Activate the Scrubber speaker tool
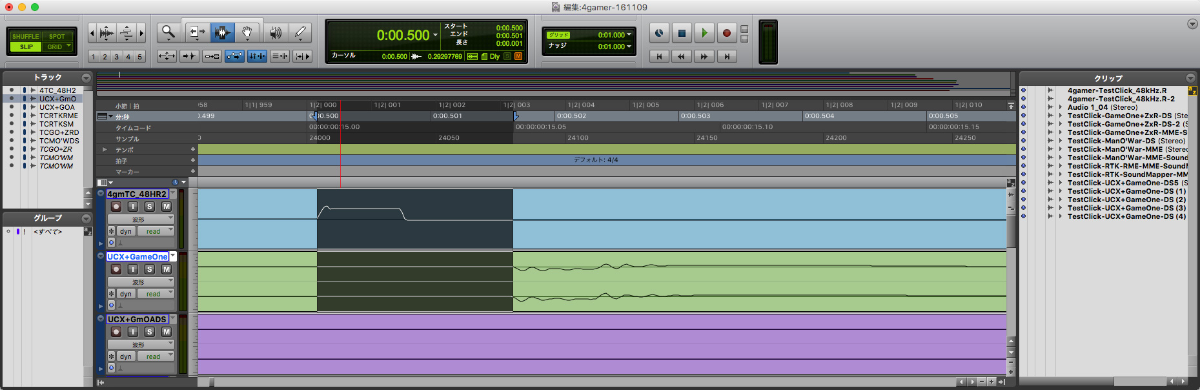This screenshot has width=1200, height=390. pos(276,32)
